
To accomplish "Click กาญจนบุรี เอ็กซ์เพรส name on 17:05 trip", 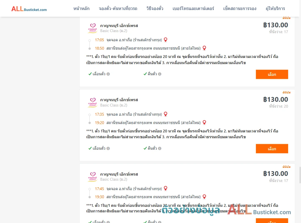I will (119, 26).
